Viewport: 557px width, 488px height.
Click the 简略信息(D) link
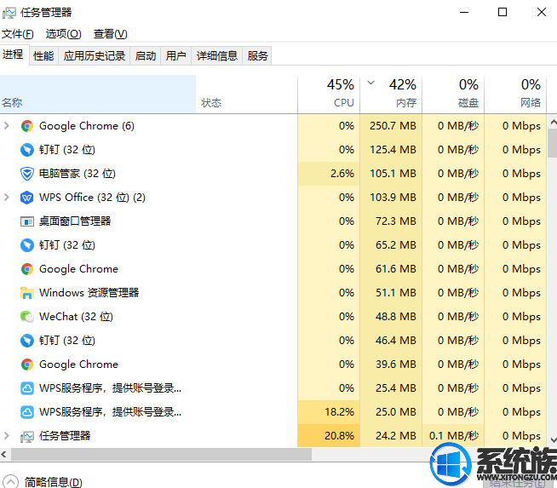54,482
